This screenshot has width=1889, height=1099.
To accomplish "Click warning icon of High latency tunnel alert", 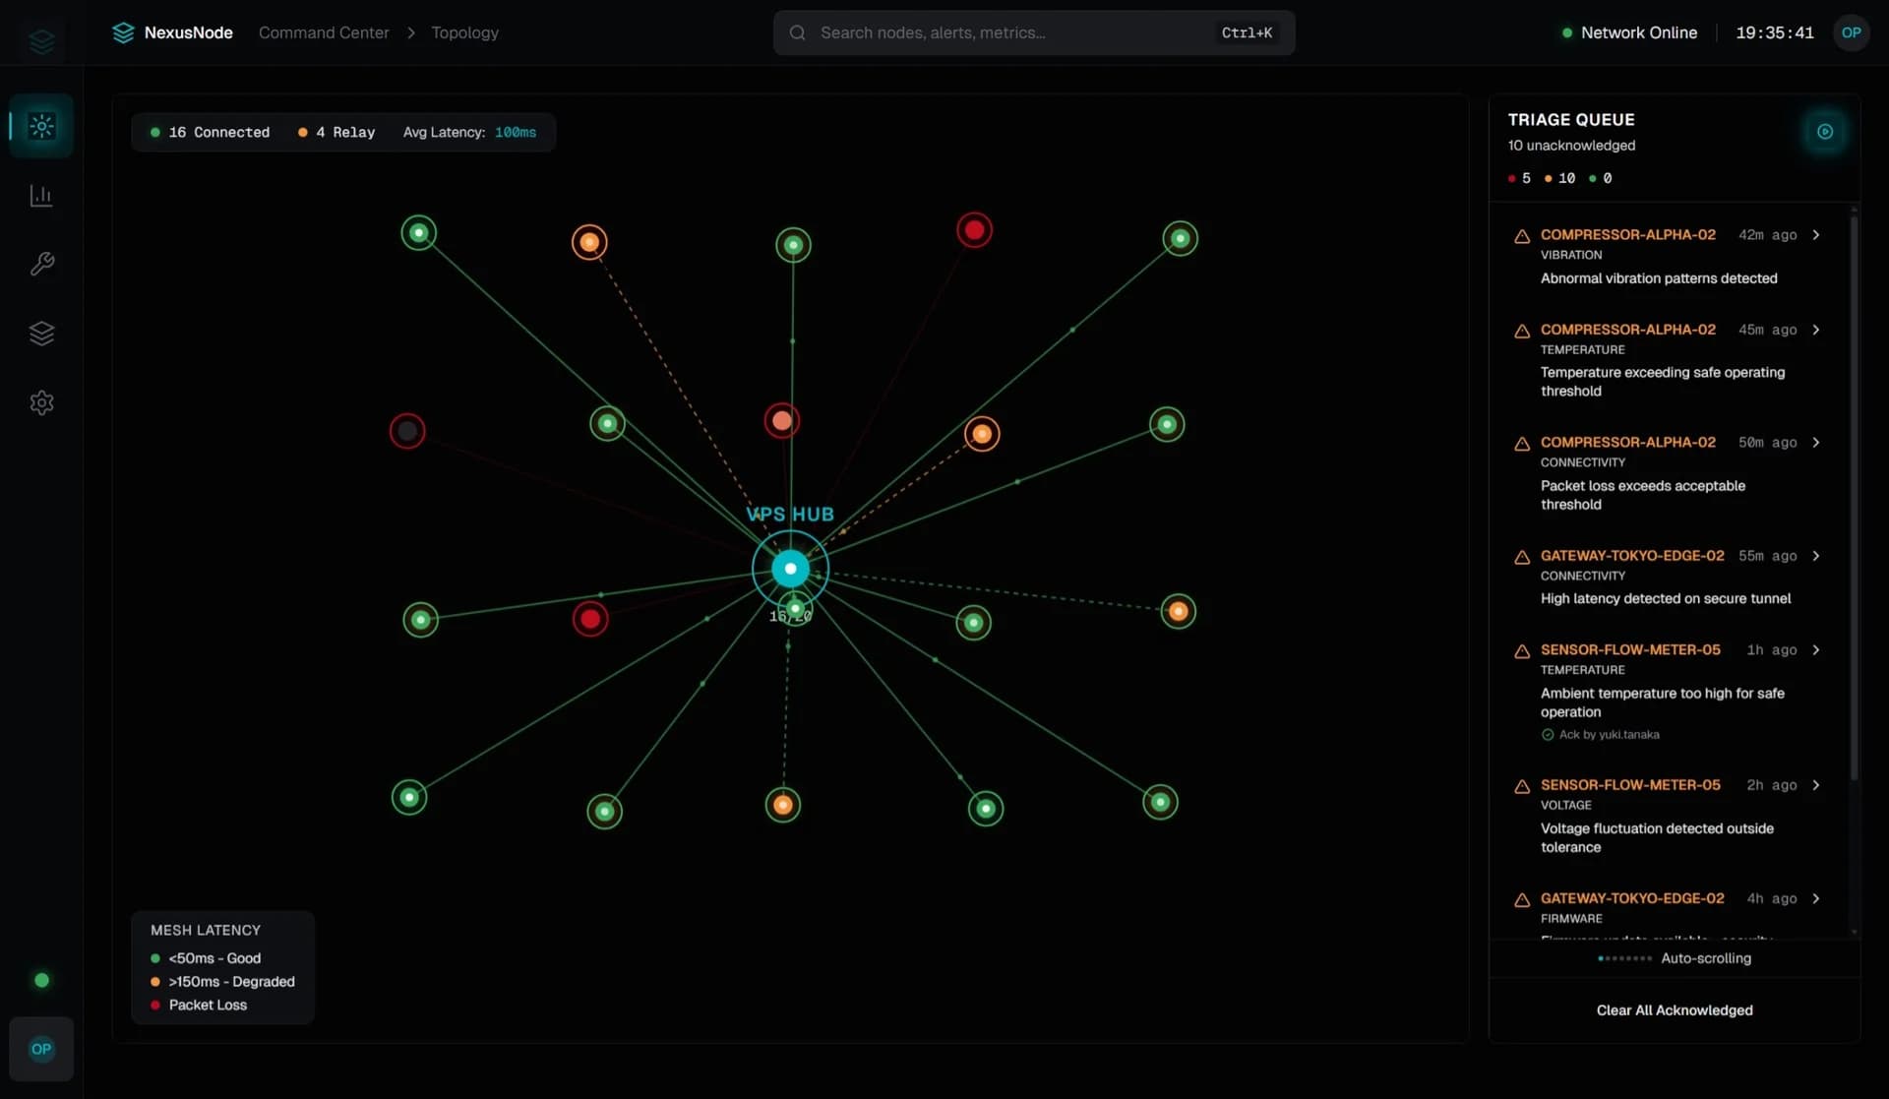I will click(1522, 557).
